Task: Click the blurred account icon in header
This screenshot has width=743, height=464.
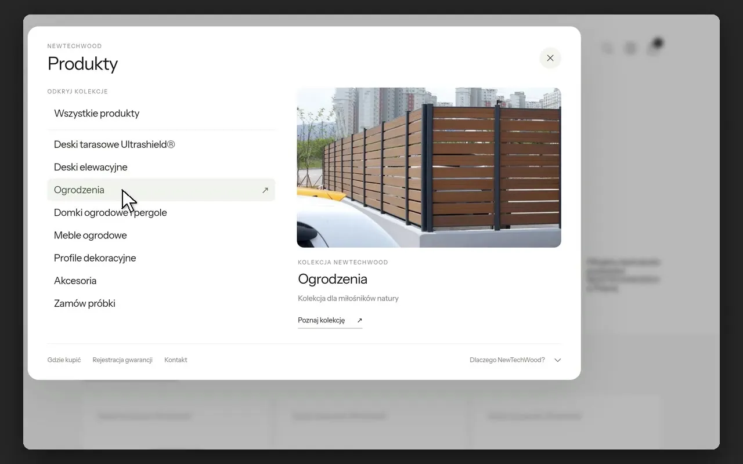Action: tap(630, 48)
